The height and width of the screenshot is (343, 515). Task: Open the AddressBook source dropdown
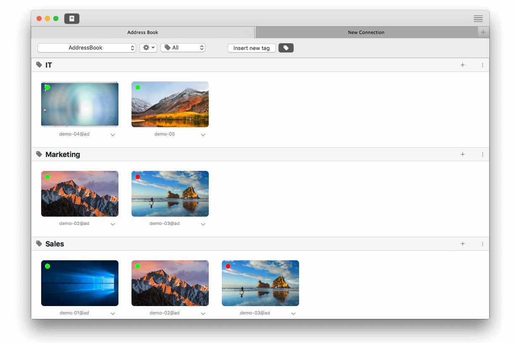pyautogui.click(x=87, y=47)
